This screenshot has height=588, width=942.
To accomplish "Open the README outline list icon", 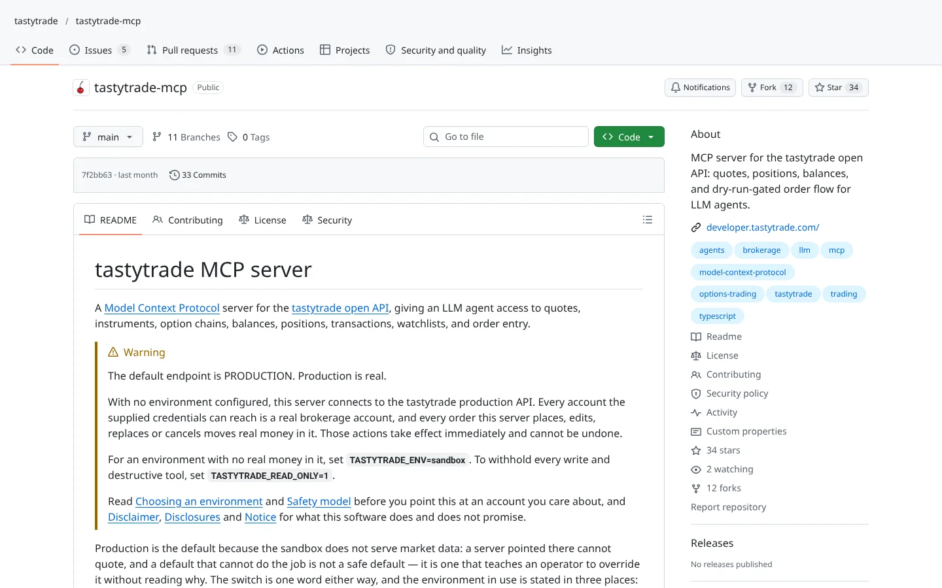I will [648, 220].
